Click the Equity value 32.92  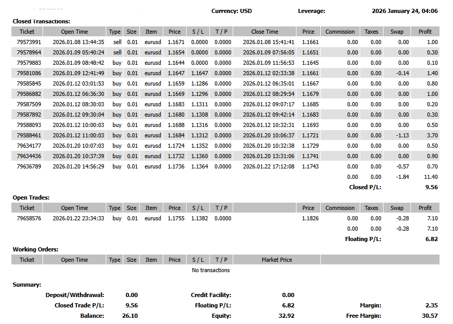pos(286,316)
